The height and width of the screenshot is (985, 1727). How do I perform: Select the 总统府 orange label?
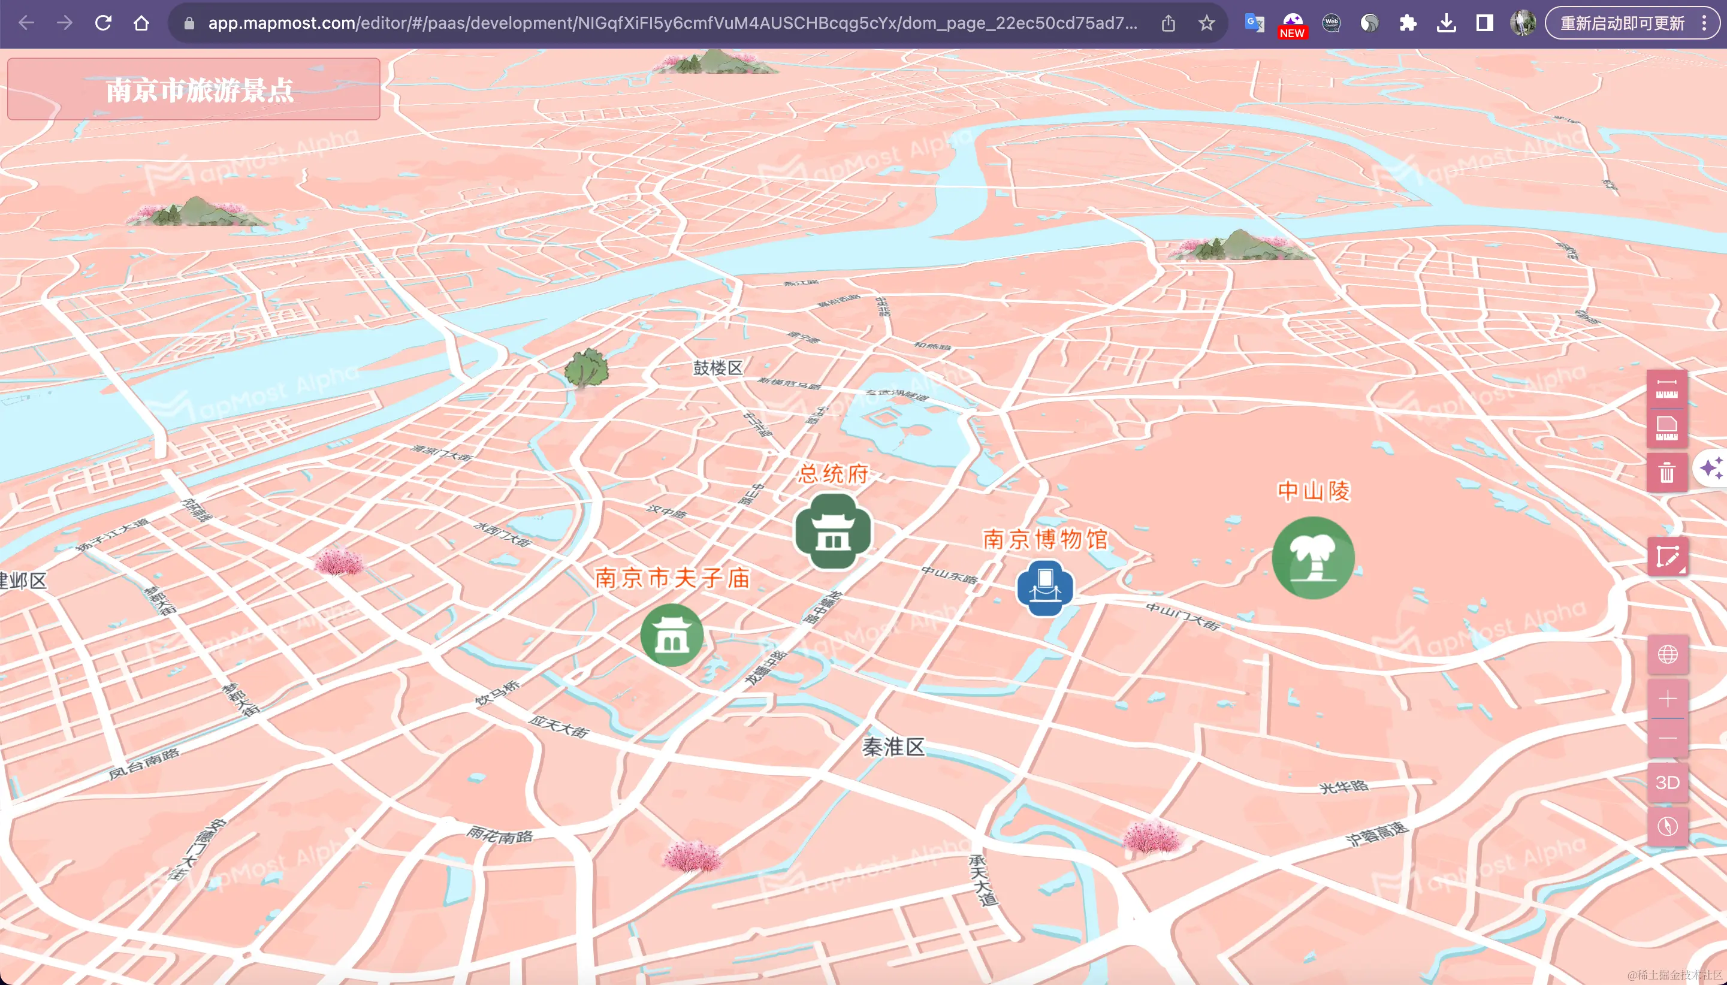pyautogui.click(x=834, y=473)
